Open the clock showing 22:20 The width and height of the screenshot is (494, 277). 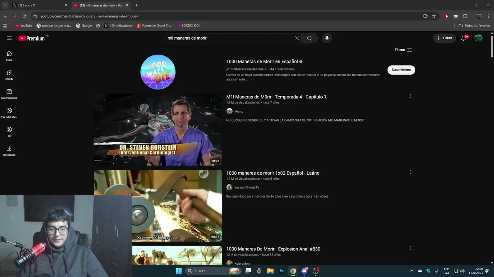pos(476,271)
